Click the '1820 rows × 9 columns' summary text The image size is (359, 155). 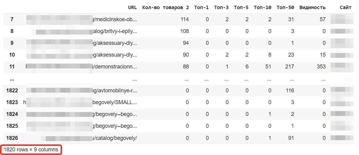(x=31, y=150)
